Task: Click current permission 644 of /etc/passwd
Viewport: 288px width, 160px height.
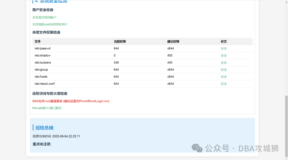Action: coord(116,49)
